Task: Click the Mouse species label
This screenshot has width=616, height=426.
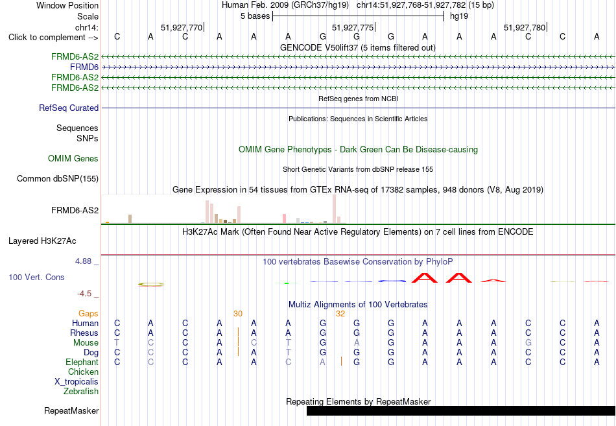Action: 86,343
